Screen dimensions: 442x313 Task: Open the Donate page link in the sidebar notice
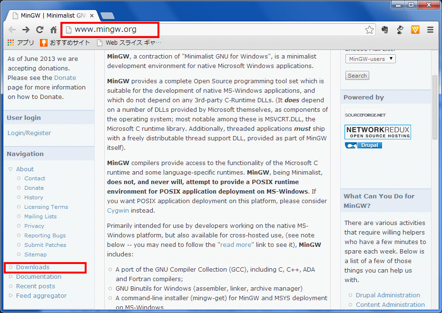click(x=65, y=78)
